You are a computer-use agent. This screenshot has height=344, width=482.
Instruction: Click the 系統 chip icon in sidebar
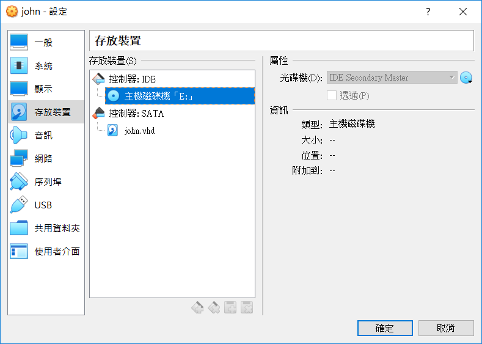coord(19,65)
